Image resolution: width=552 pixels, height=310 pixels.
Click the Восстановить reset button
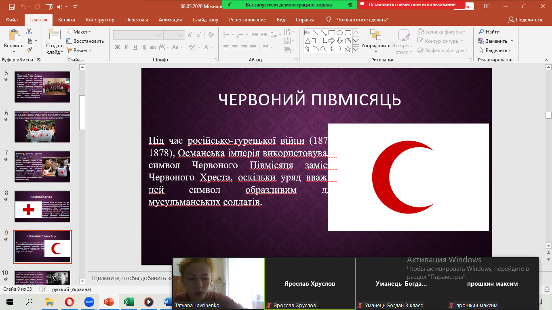click(85, 41)
